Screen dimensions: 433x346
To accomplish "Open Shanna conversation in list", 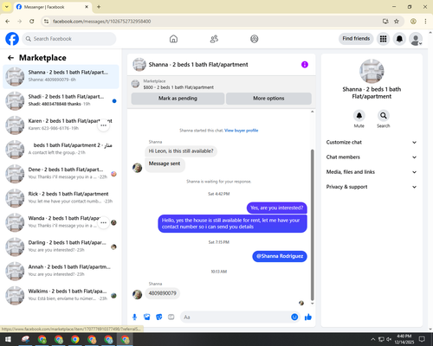I will click(x=61, y=77).
